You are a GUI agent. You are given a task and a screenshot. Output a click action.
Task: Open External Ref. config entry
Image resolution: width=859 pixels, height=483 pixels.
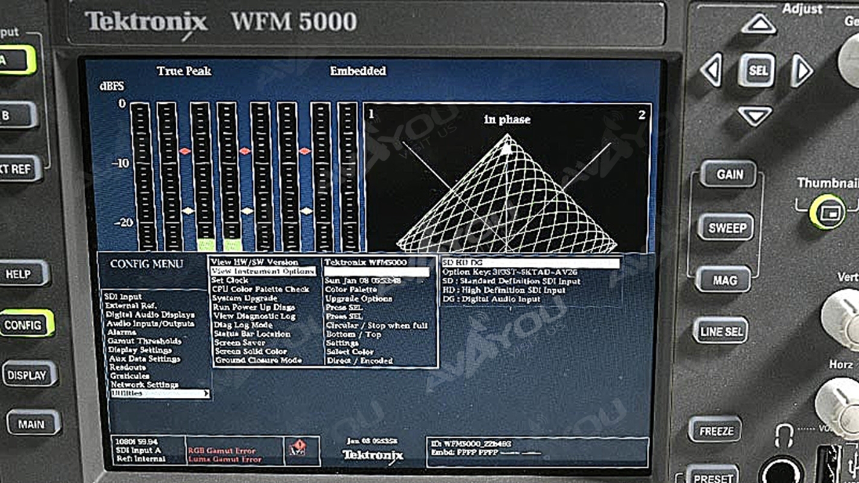pyautogui.click(x=131, y=306)
